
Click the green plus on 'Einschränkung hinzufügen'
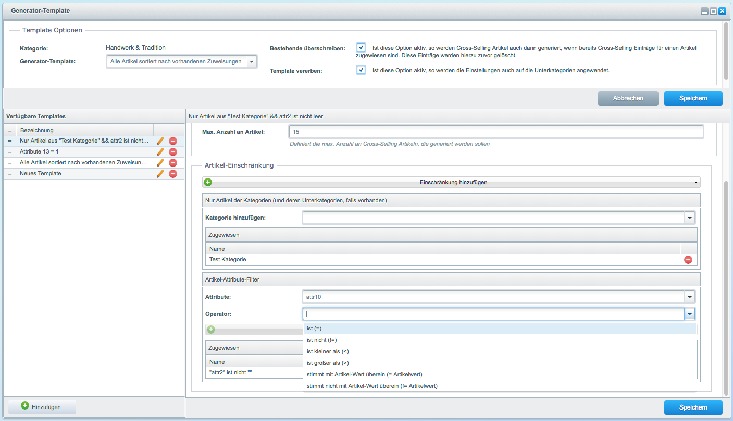[x=208, y=182]
